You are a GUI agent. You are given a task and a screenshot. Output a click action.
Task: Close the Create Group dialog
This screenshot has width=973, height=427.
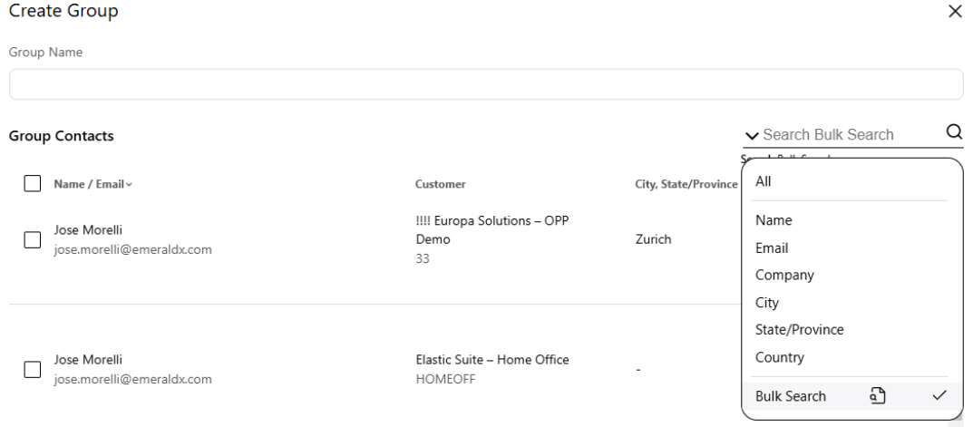pos(954,12)
